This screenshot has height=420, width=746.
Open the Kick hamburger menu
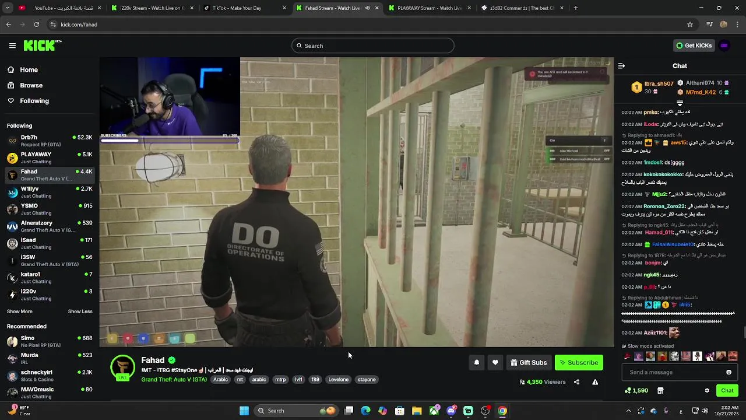pos(12,45)
